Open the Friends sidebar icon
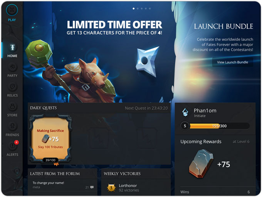The image size is (262, 197). (12, 126)
